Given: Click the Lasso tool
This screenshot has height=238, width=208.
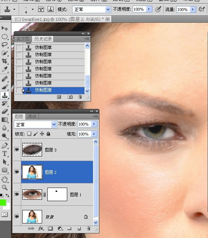Looking at the screenshot, I should click(x=5, y=45).
